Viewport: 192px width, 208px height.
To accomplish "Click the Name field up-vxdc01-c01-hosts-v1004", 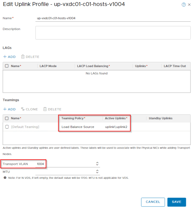I will 113,18.
